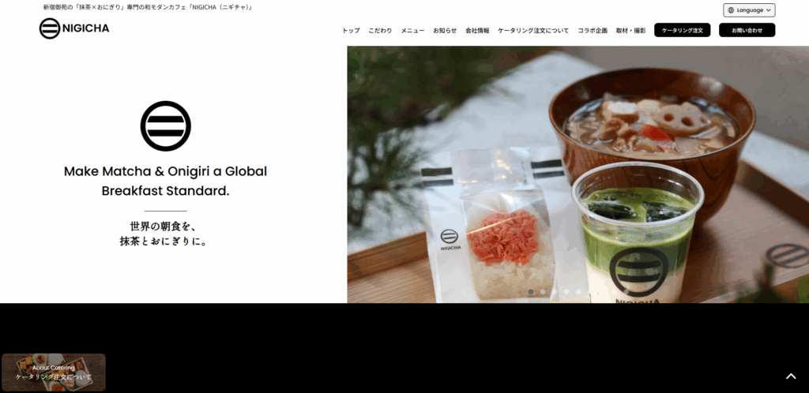Screen dimensions: 809x393
Task: Click the globe icon beside Language
Action: (731, 10)
